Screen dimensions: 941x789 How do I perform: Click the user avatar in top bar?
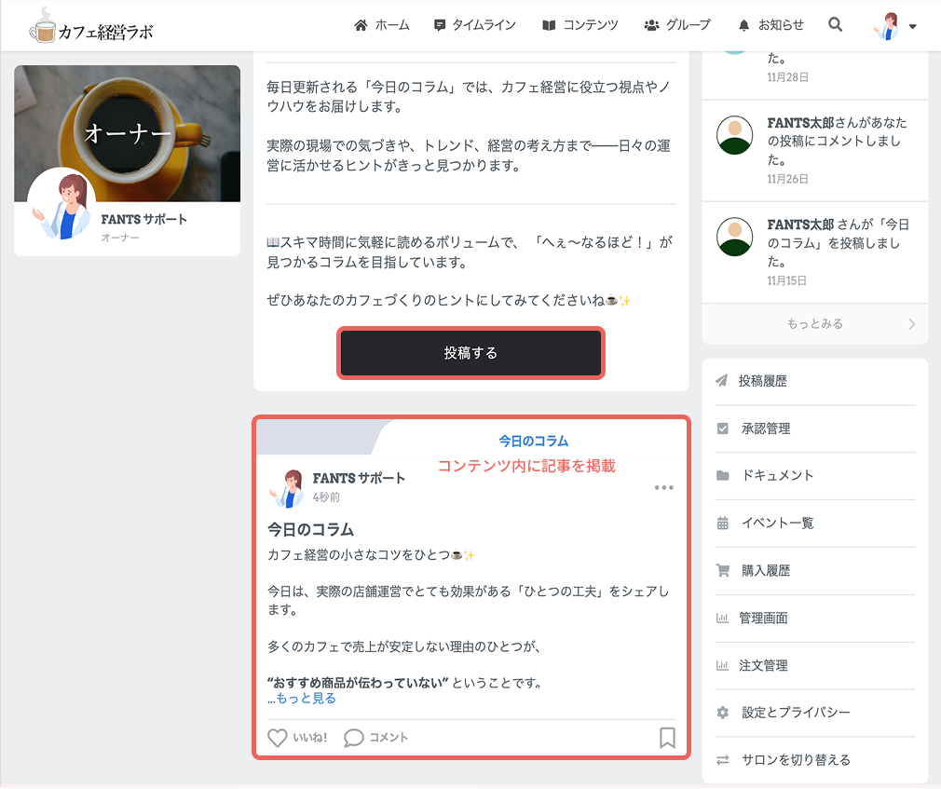point(888,26)
